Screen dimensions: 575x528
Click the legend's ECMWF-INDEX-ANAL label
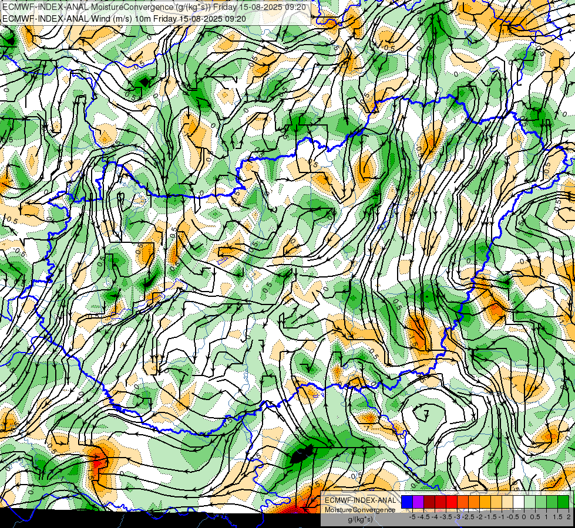pos(360,500)
